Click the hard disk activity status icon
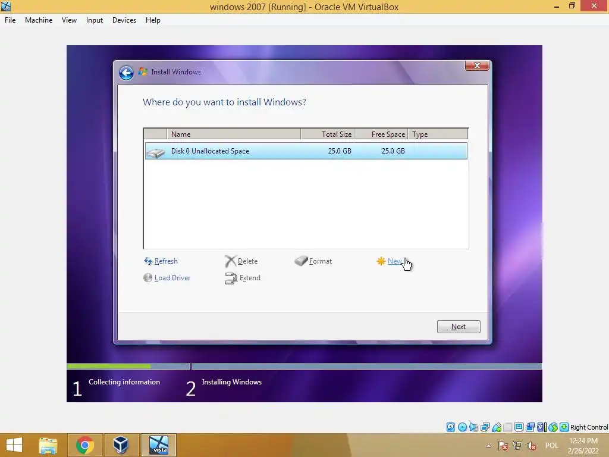Screen dimensions: 609x457 coord(451,427)
